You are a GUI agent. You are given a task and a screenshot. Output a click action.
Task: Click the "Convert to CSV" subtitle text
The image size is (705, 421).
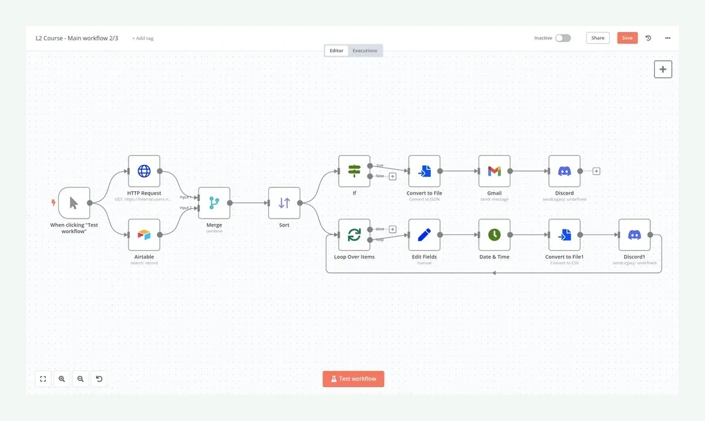[x=564, y=262]
